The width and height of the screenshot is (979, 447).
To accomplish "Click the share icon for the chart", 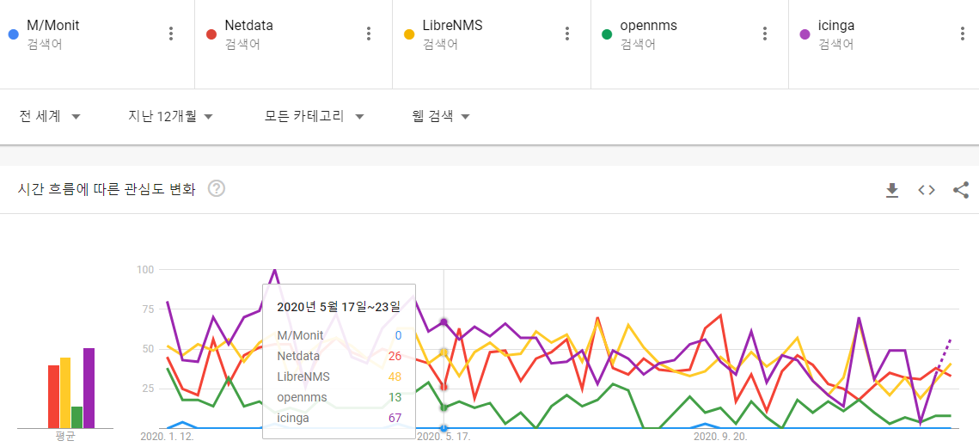I will [961, 190].
